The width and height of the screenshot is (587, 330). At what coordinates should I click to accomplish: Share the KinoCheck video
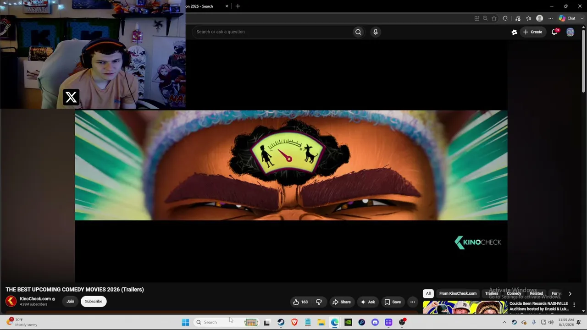342,302
